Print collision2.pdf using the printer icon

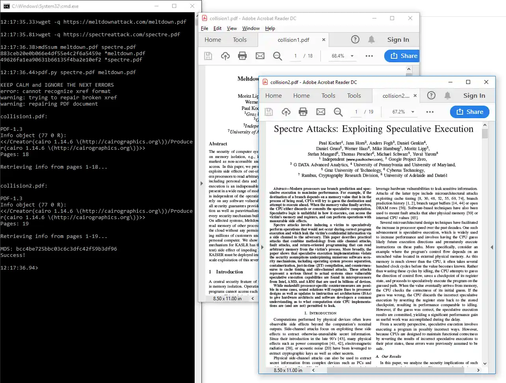tap(303, 112)
